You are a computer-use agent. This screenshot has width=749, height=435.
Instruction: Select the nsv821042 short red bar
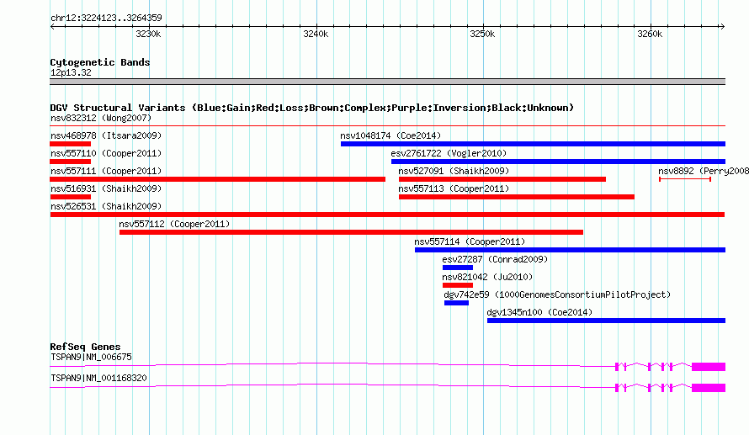coord(458,285)
